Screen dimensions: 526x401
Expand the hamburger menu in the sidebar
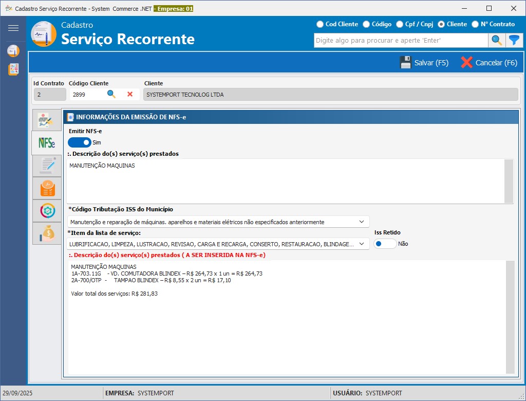(x=14, y=28)
